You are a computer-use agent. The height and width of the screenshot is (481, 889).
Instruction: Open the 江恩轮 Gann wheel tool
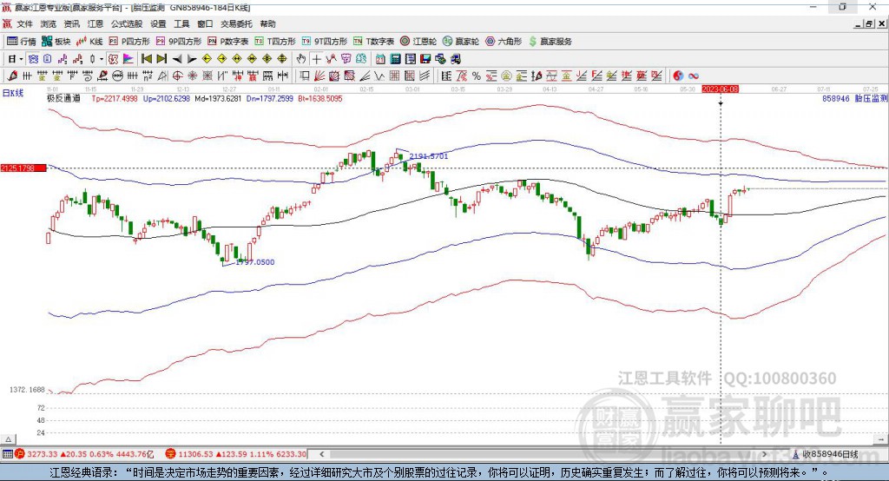pos(418,42)
